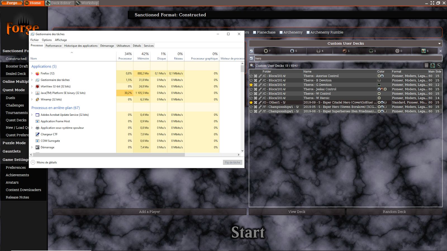Unfavorite the Esper Citadel Hero deck

pyautogui.click(x=251, y=102)
